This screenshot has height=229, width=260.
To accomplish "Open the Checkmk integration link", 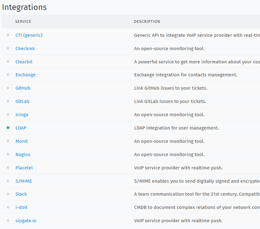I will tap(25, 49).
